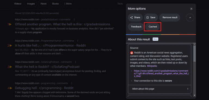Open the Wikipedia link in Source description
The height and width of the screenshot is (100, 209).
pyautogui.click(x=152, y=66)
